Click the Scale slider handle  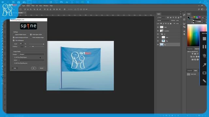[x=43, y=44]
